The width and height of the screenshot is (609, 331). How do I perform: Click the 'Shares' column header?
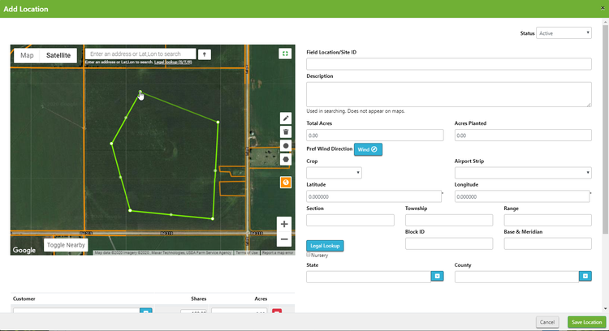(198, 299)
